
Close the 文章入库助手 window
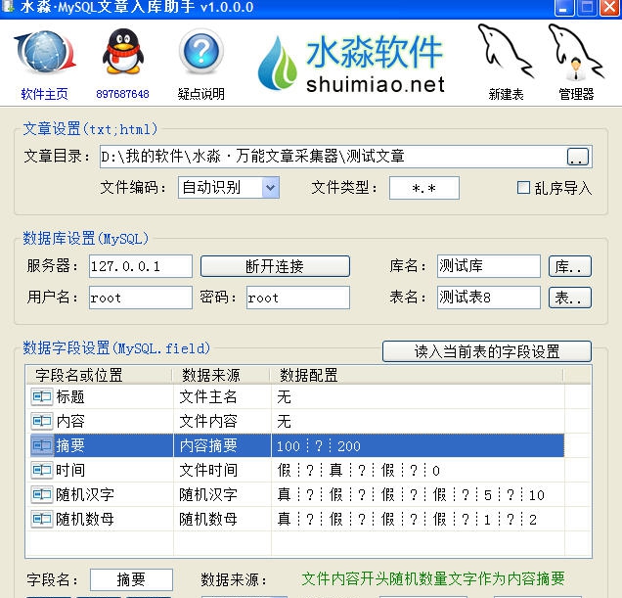(x=610, y=8)
